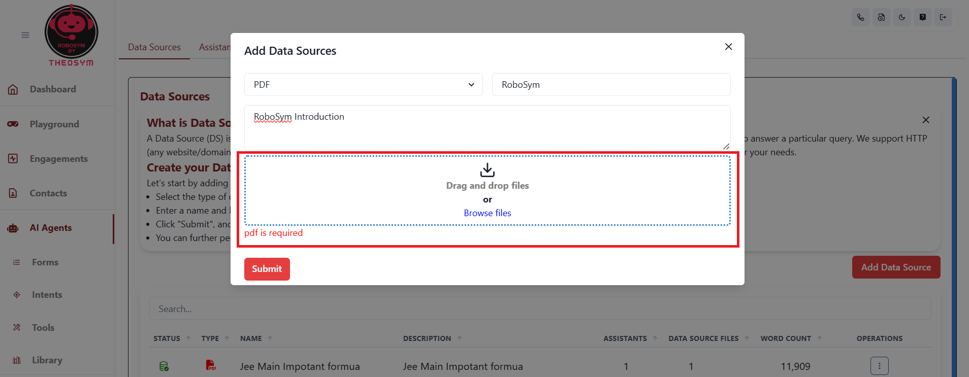Screen dimensions: 969x377
Task: Click the Tools wrench icon
Action: 17,328
